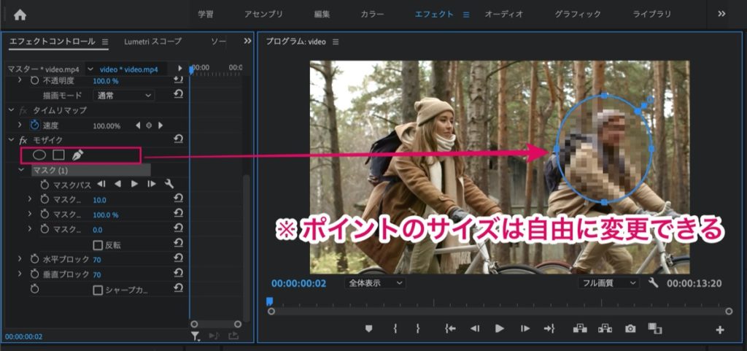Track selected mask backward one frame
The width and height of the screenshot is (747, 351).
[x=101, y=184]
